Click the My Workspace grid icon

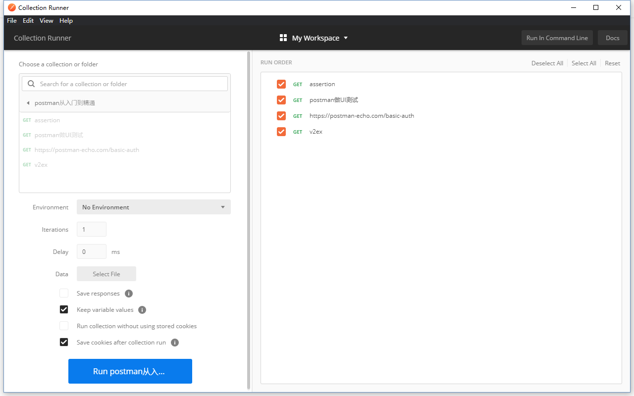click(283, 38)
